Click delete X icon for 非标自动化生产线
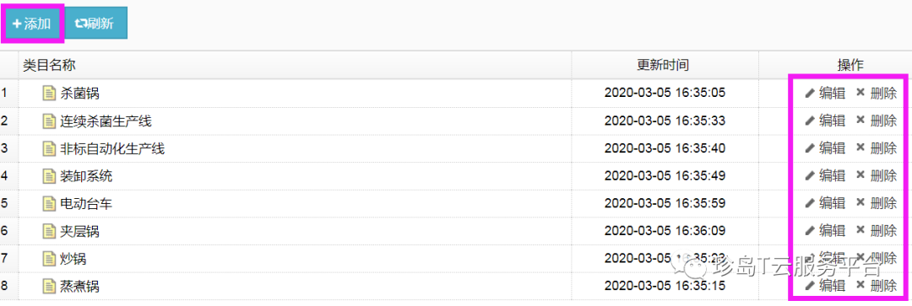Image resolution: width=912 pixels, height=306 pixels. click(x=860, y=148)
